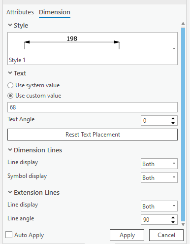Collapse the Extension Lines section
Screen dimensions: 190x244
[10, 192]
